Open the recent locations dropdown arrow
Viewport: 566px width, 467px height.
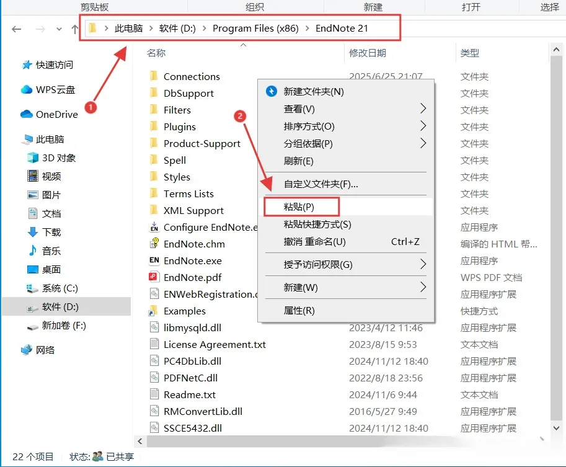point(59,29)
